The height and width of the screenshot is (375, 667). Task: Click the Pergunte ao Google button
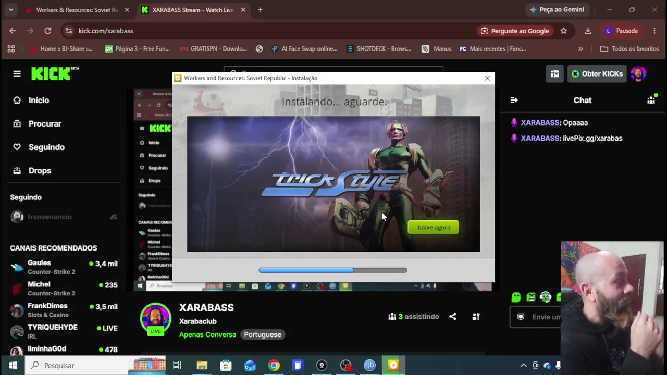pos(515,31)
